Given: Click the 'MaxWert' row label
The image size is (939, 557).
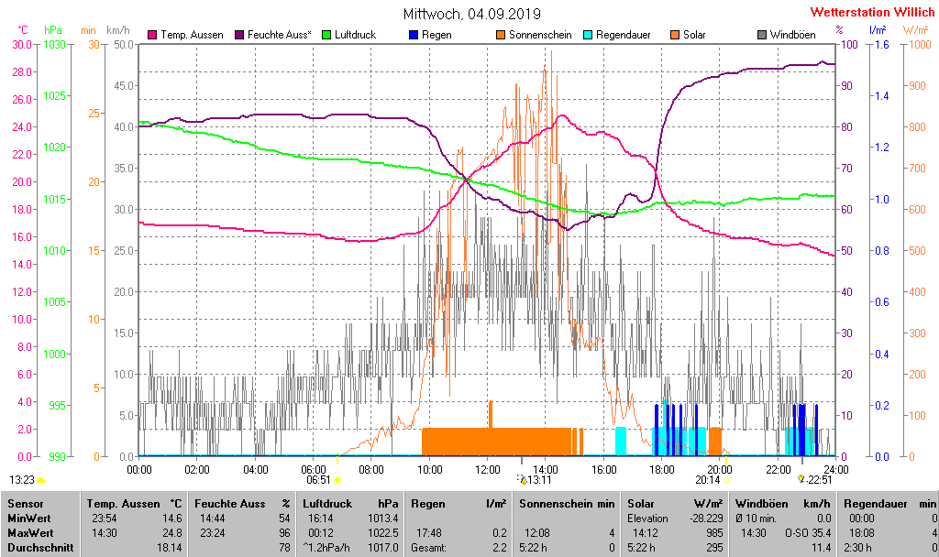Looking at the screenshot, I should click(30, 532).
